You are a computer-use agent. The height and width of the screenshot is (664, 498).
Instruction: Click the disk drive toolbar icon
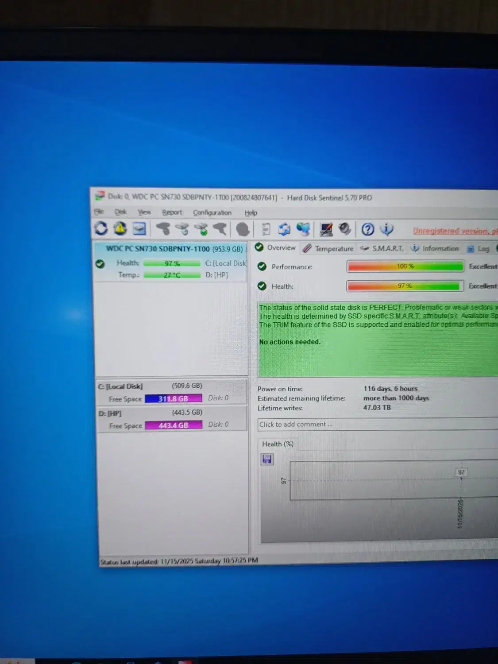pos(139,229)
